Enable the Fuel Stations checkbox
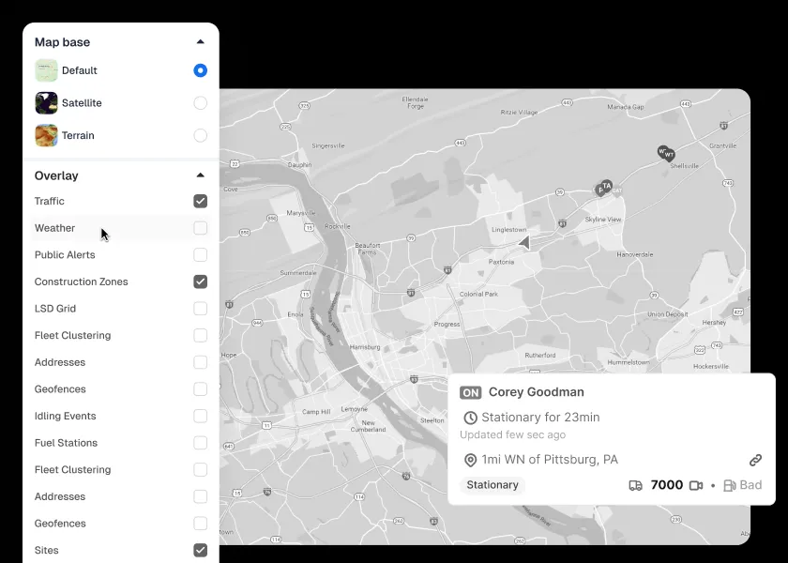Screen dimensions: 788x563 [200, 443]
